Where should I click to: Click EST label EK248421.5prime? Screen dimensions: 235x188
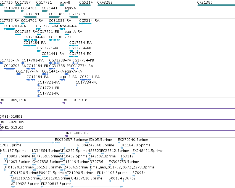click(148, 151)
